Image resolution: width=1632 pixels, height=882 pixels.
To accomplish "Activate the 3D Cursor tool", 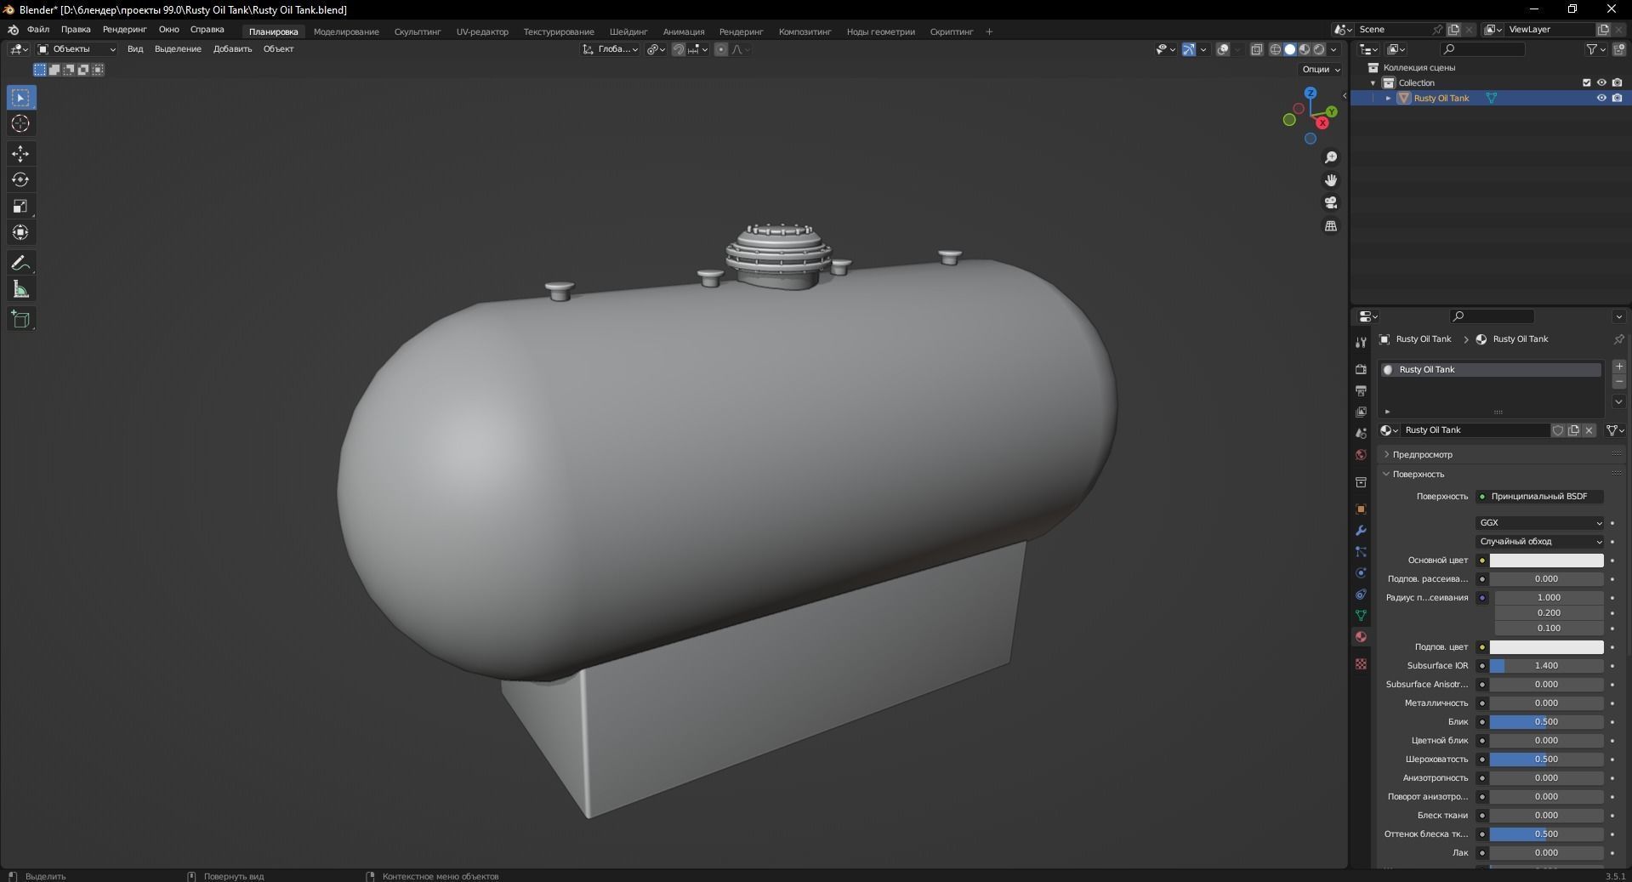I will [20, 124].
